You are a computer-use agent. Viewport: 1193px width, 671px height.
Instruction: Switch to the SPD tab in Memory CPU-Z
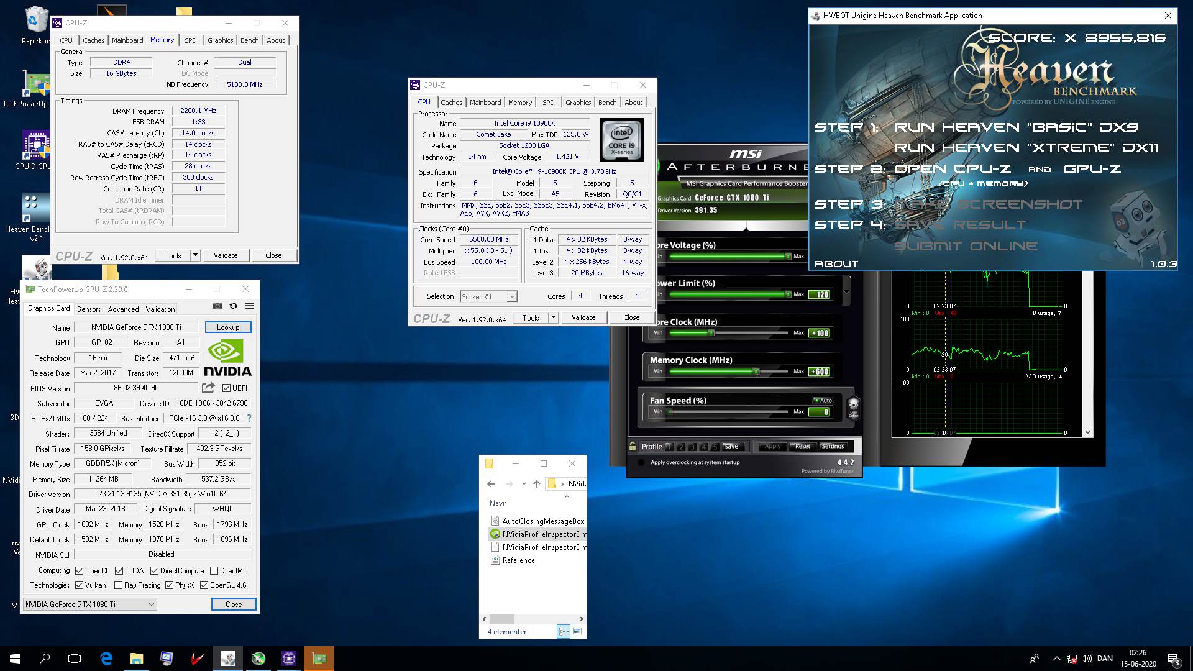point(191,40)
